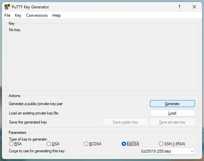Image resolution: width=204 pixels, height=161 pixels.
Task: Close the PuTTY Key Generator window
Action: click(194, 7)
